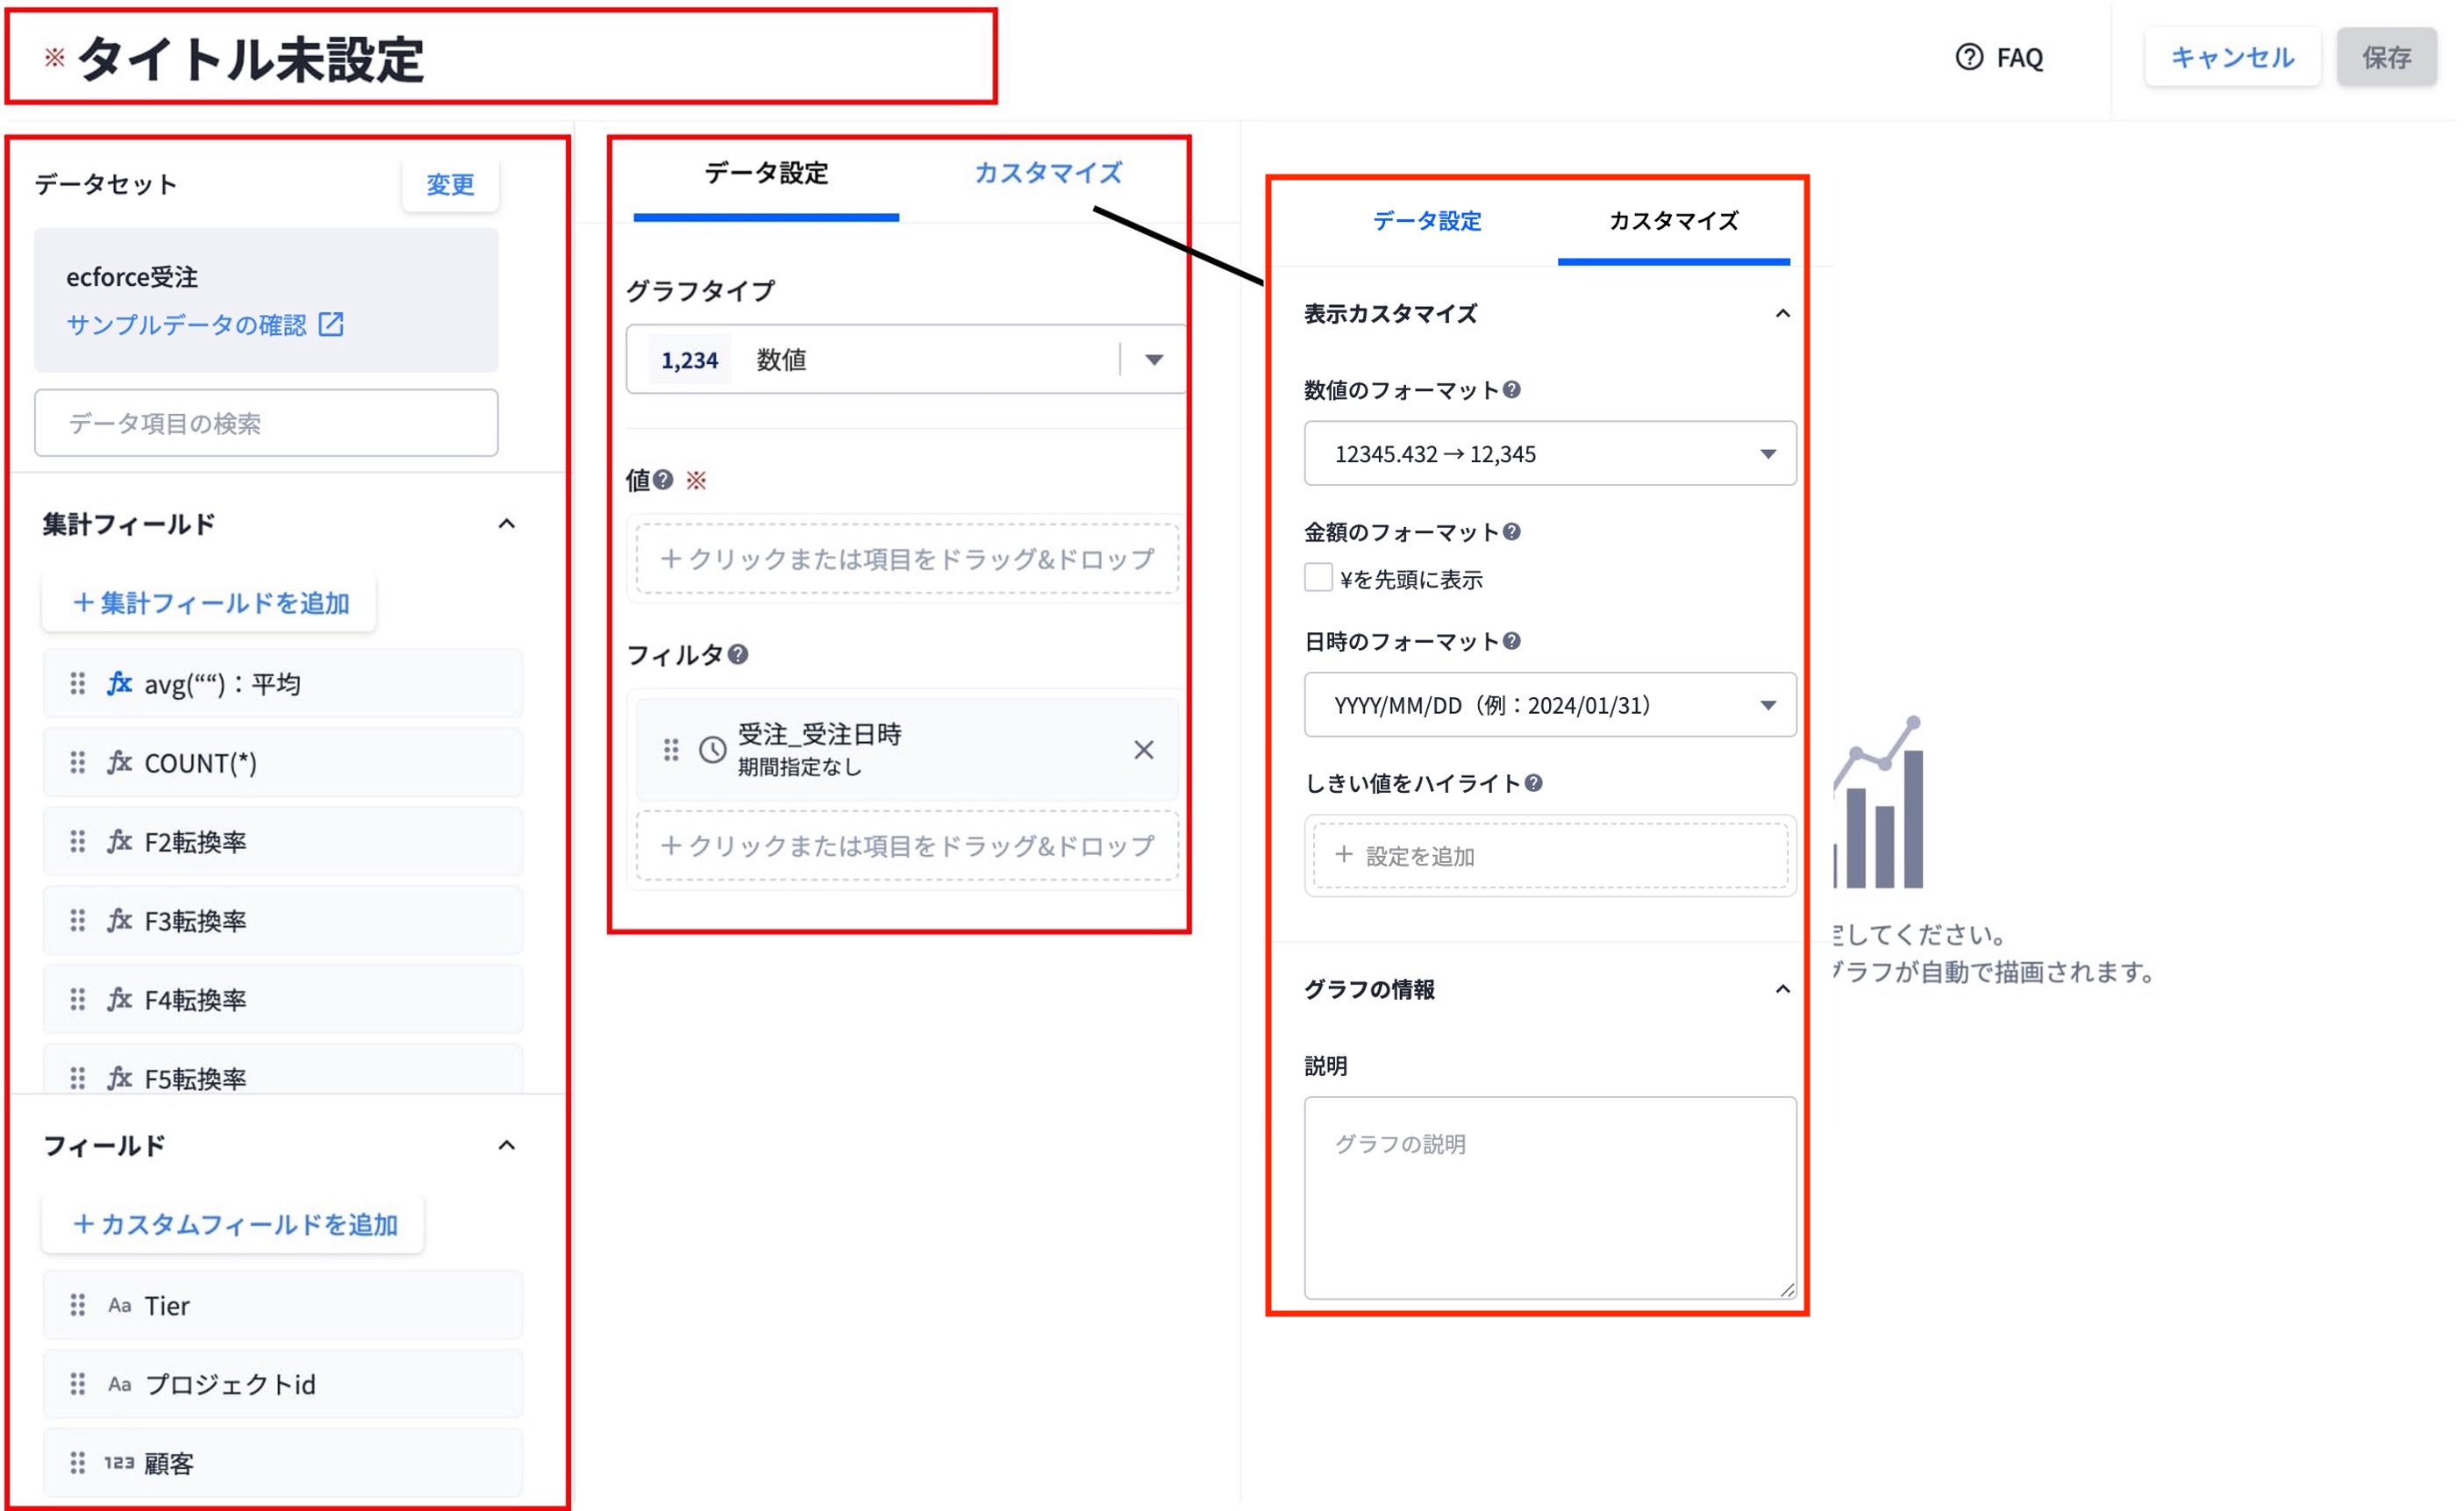Click the ecforce受注 dataset name
The width and height of the screenshot is (2464, 1511).
click(132, 277)
